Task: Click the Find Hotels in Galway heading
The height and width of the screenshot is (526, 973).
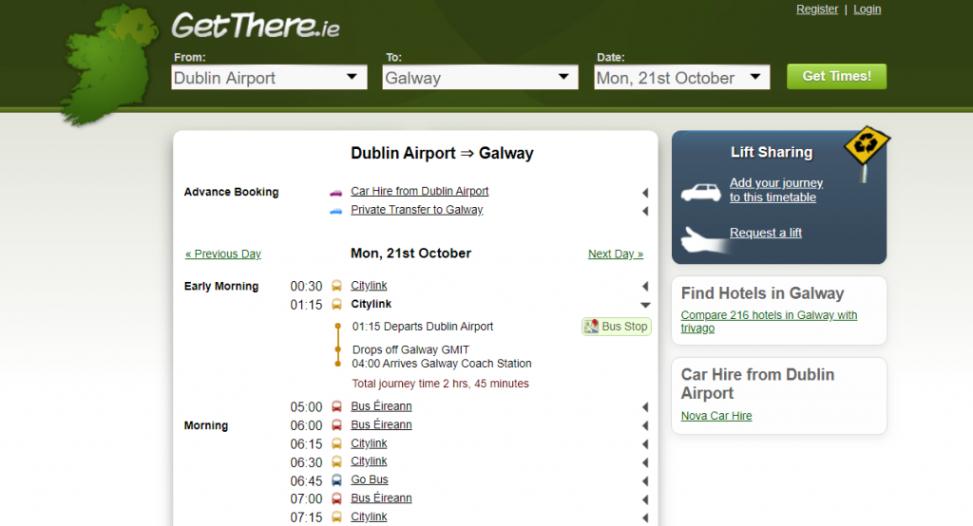Action: [763, 292]
